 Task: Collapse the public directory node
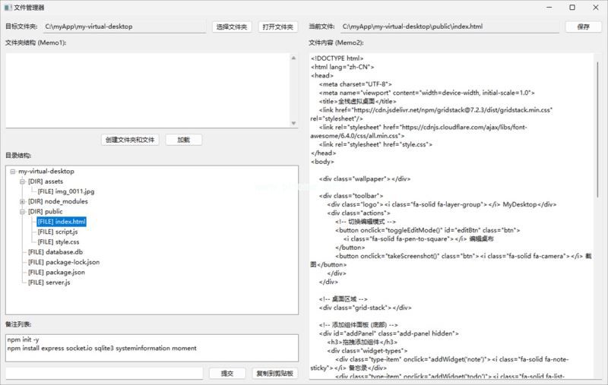pos(23,211)
